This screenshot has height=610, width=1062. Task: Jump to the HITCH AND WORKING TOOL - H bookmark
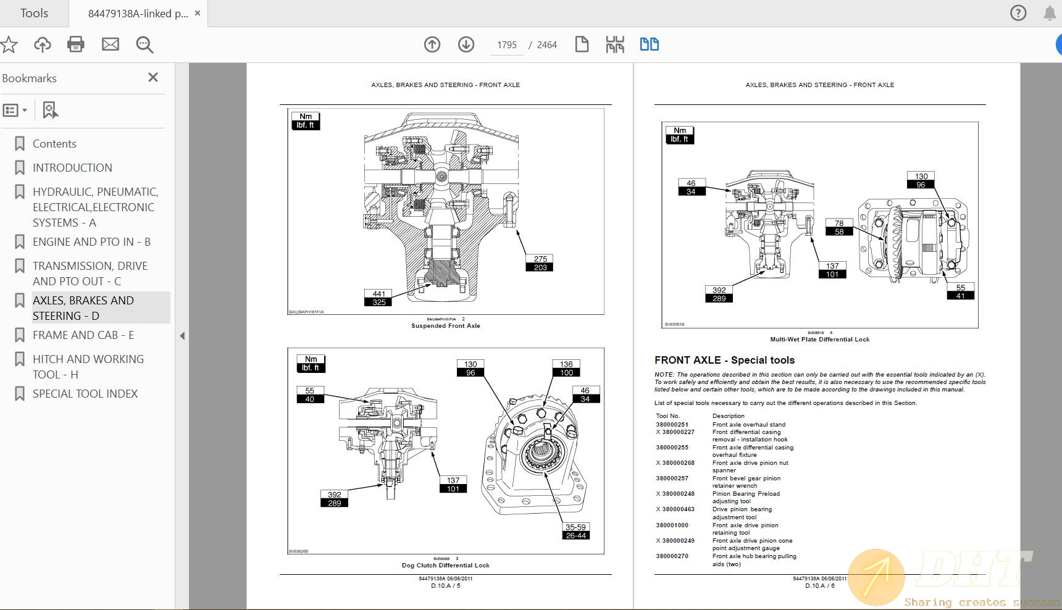click(88, 367)
